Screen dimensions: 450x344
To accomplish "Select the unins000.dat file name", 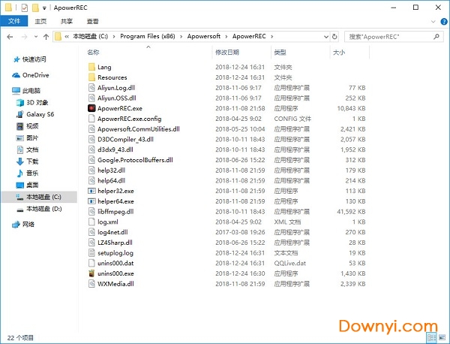I will [x=115, y=263].
